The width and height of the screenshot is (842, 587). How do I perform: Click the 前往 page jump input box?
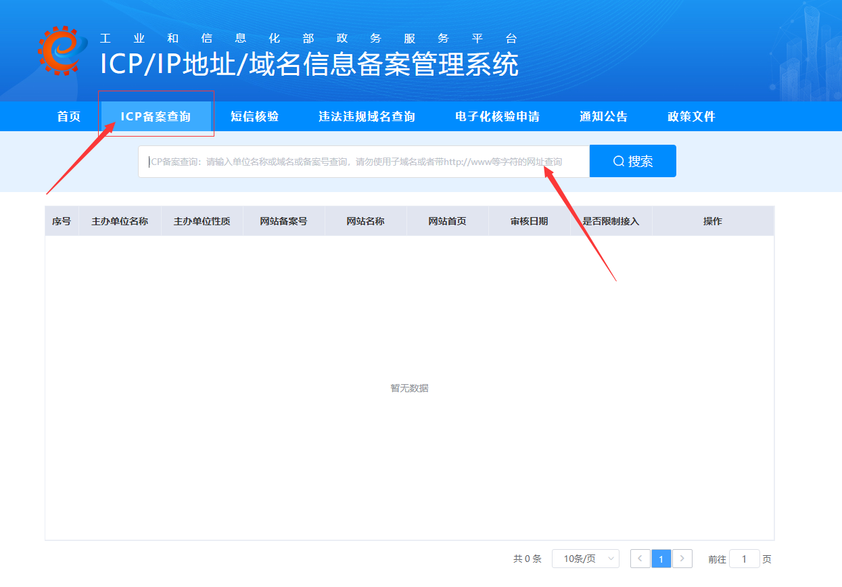pyautogui.click(x=745, y=559)
